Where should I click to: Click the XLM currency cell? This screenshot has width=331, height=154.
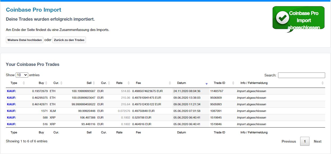pyautogui.click(x=53, y=111)
